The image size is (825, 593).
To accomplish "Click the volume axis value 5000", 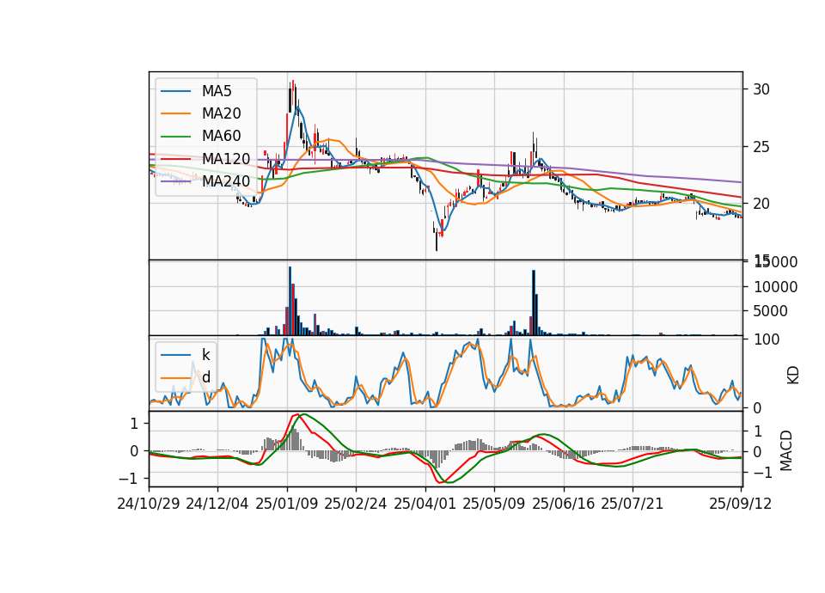I will pos(771,311).
